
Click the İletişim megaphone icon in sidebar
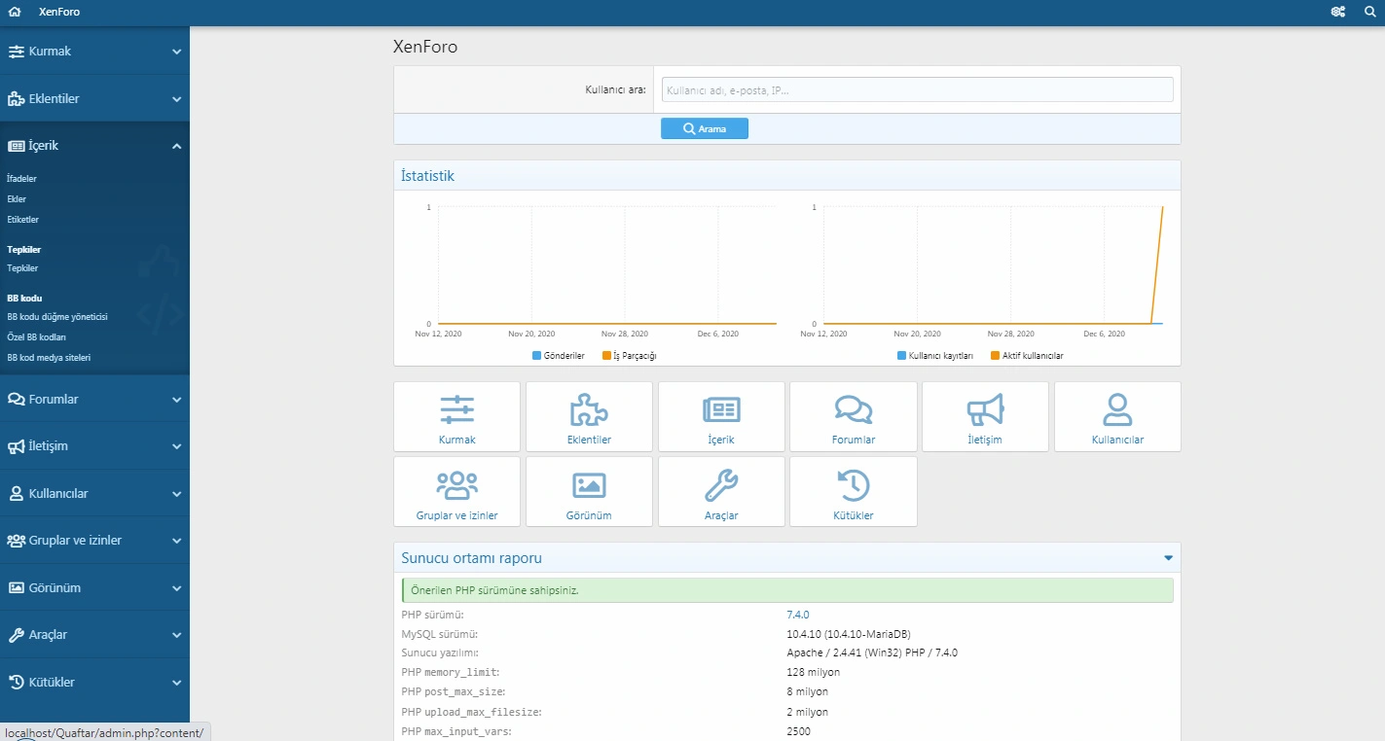coord(16,446)
